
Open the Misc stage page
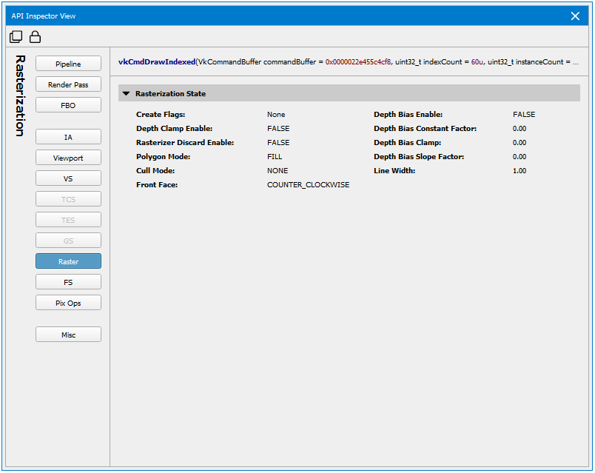68,335
